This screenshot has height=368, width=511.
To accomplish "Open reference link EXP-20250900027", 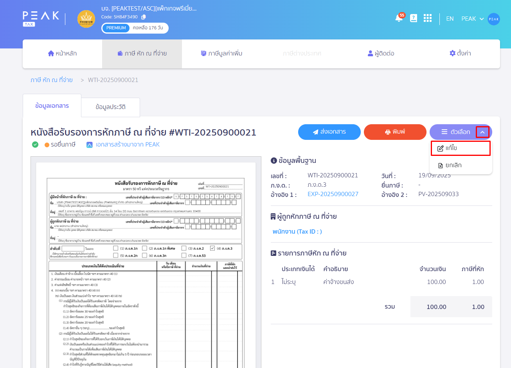I will coord(333,194).
